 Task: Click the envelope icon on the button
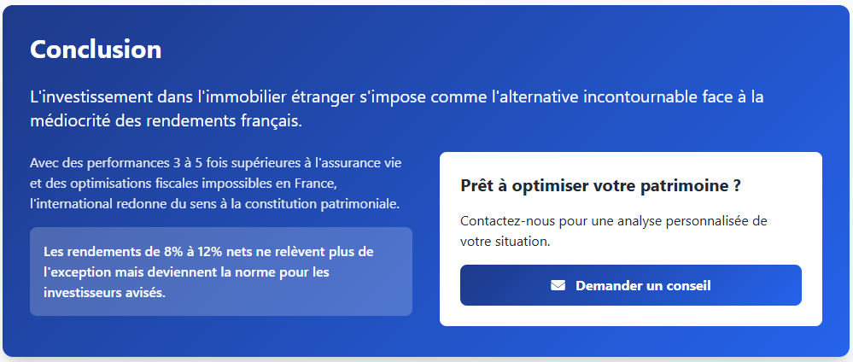tap(558, 285)
